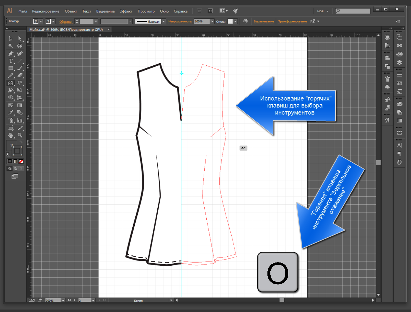The height and width of the screenshot is (312, 411).
Task: Change screen mode button in toolbox
Action: pyautogui.click(x=15, y=176)
